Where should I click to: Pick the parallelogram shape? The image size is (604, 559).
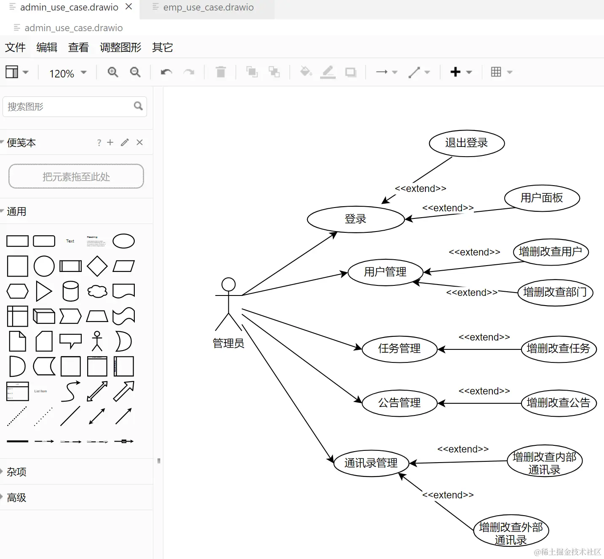tap(124, 266)
